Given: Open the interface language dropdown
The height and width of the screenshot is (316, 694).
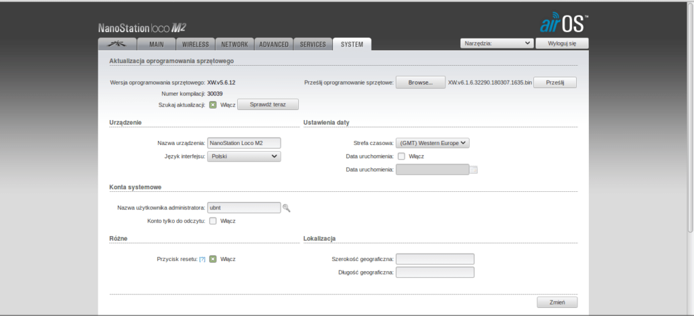Looking at the screenshot, I should (244, 156).
